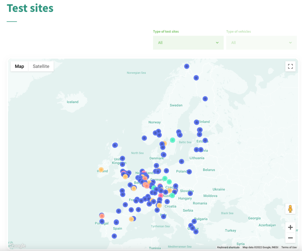302x251 pixels.
Task: Open the Type of vehicles dropdown
Action: [261, 43]
